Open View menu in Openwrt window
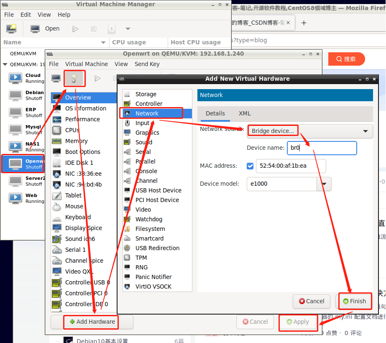The image size is (386, 343). click(x=121, y=64)
